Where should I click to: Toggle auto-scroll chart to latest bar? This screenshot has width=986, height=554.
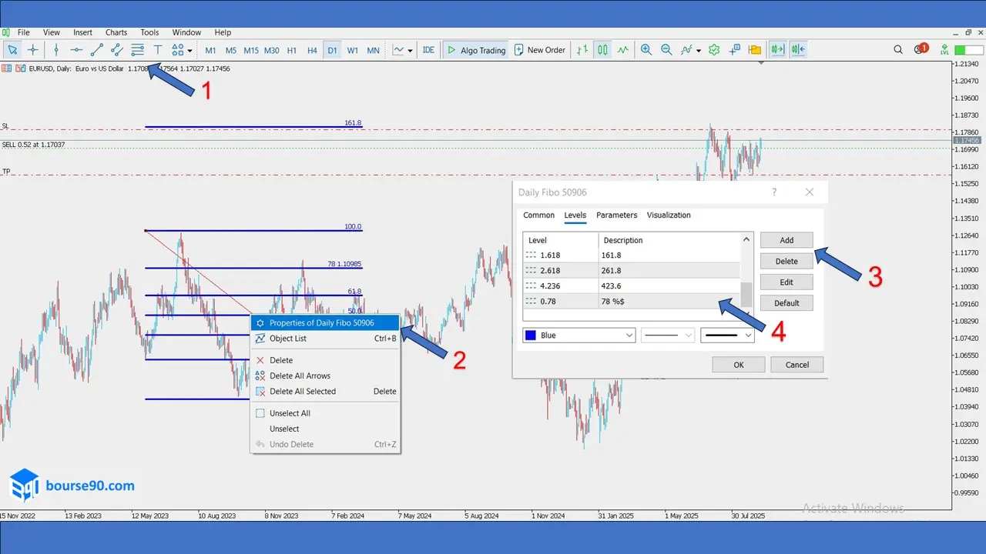[777, 50]
